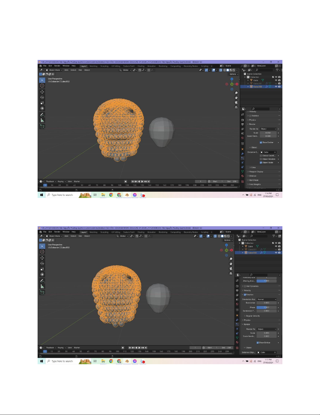Click the camera view icon in the lower viewport
This screenshot has height=415, width=320.
pyautogui.click(x=231, y=269)
